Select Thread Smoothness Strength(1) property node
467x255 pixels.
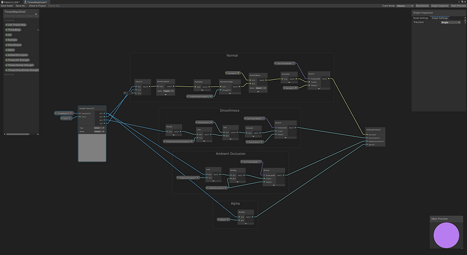[x=178, y=142]
